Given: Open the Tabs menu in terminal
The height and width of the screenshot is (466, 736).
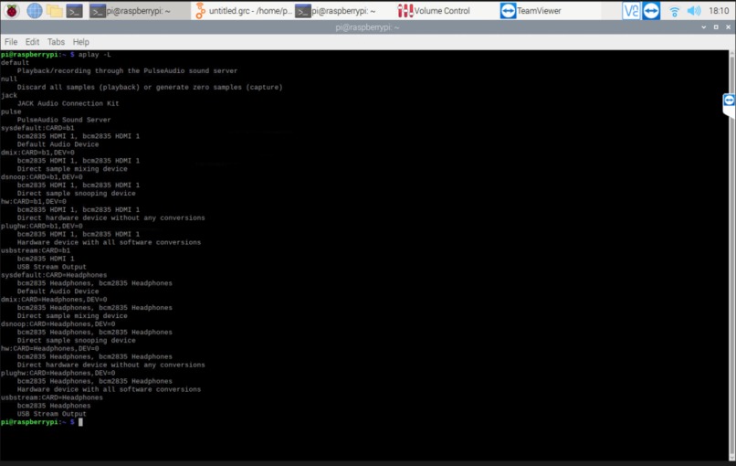Looking at the screenshot, I should [56, 42].
